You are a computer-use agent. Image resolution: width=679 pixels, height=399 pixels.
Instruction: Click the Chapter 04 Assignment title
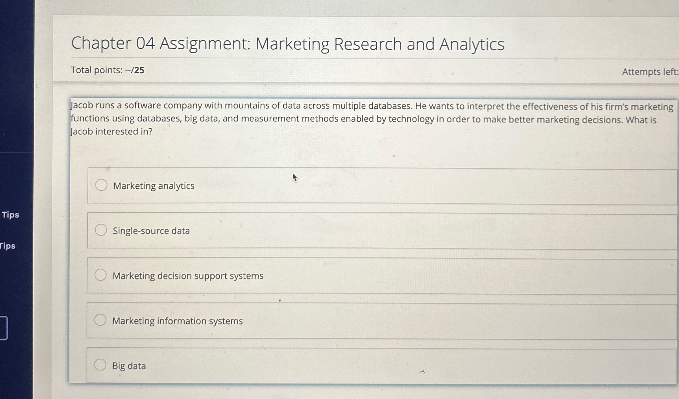point(288,44)
